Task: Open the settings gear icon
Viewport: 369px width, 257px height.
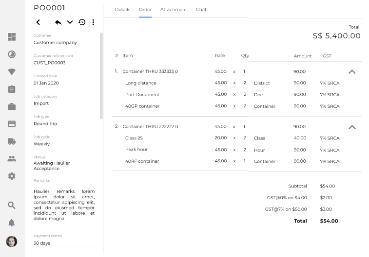Action: [12, 176]
